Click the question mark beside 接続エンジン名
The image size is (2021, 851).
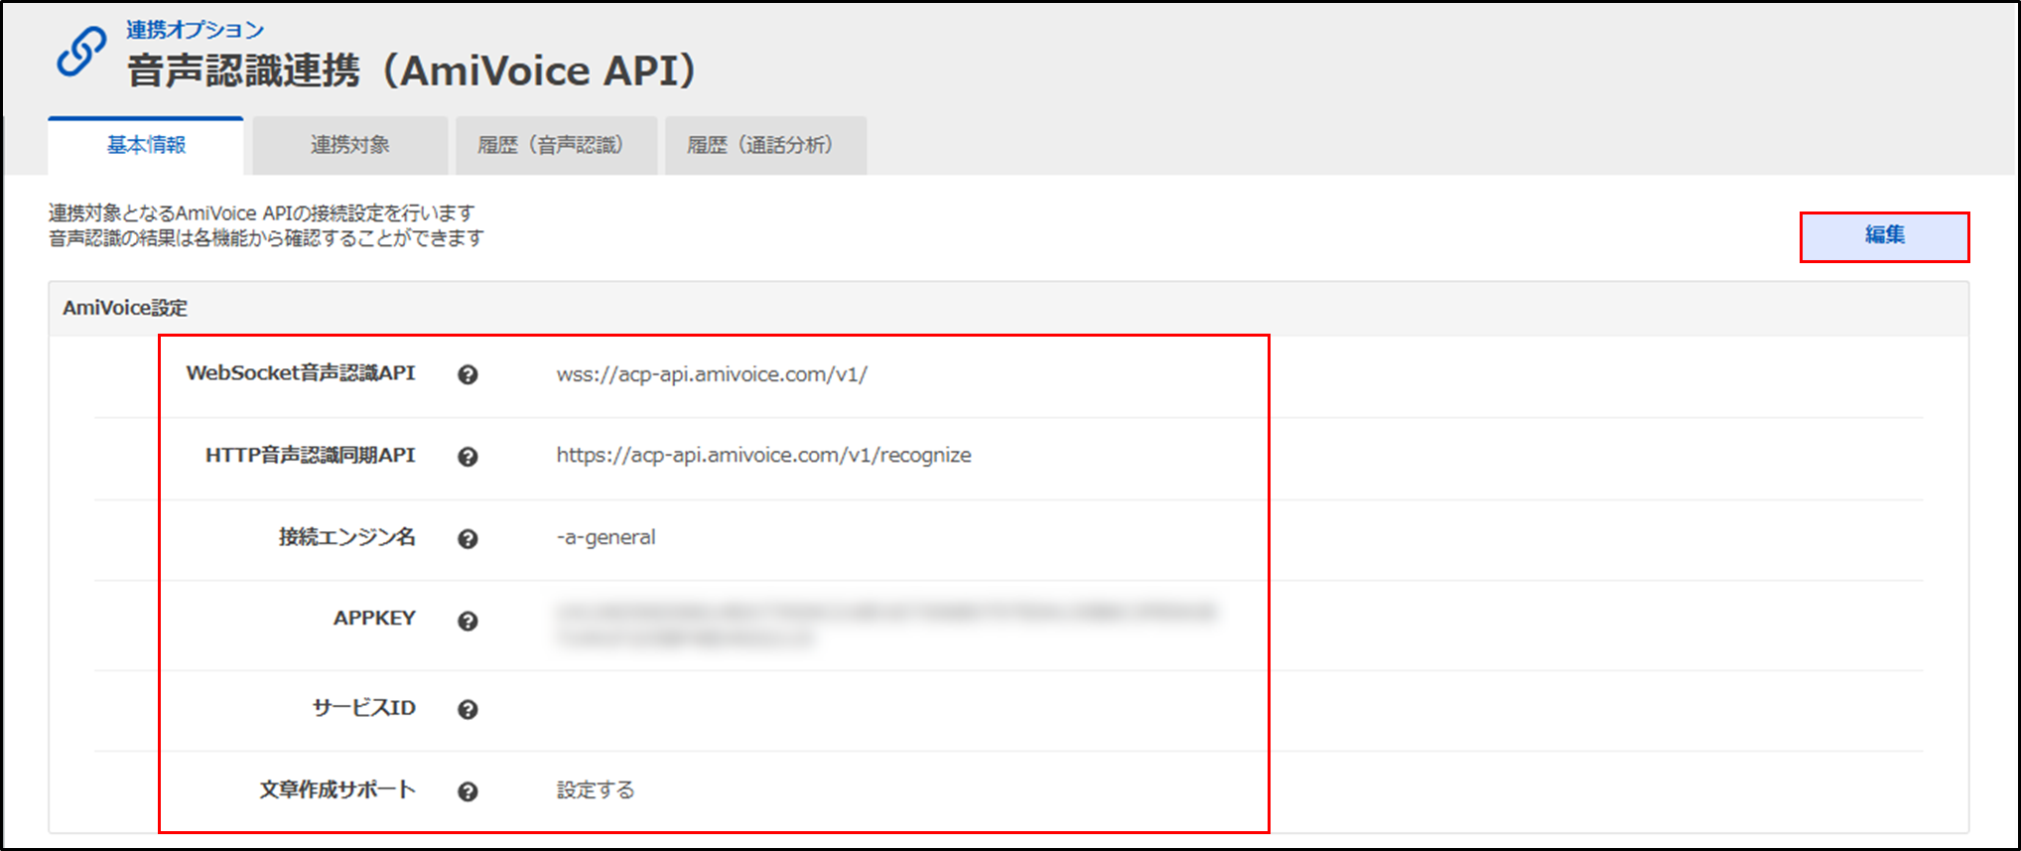coord(468,538)
